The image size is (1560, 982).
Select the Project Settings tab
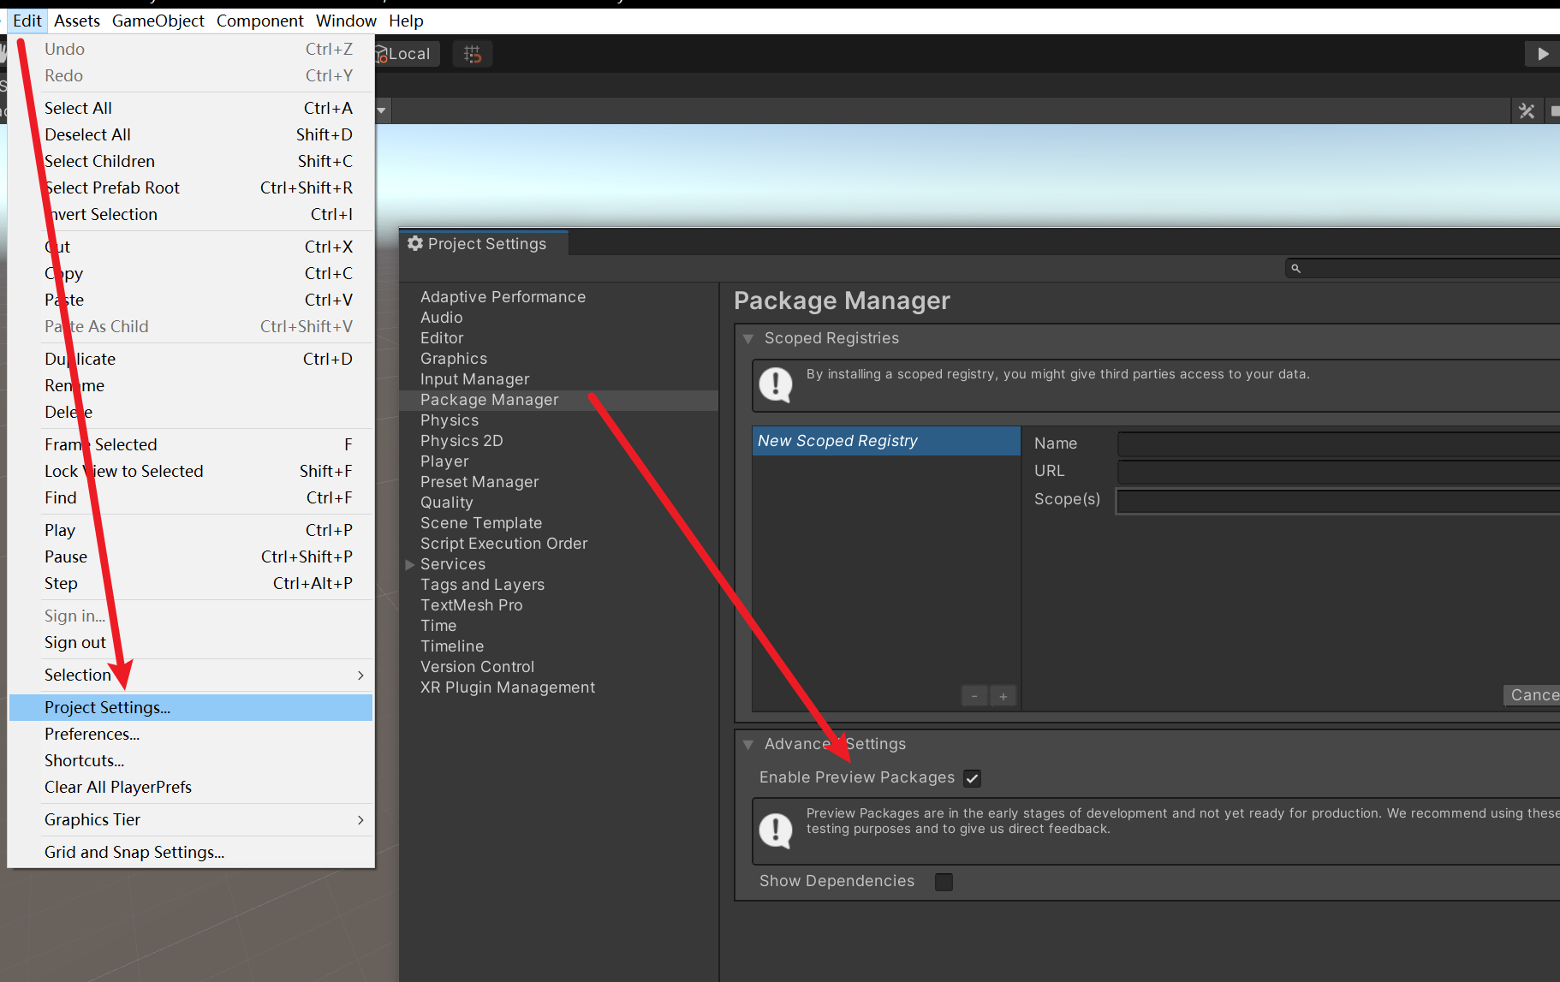click(x=484, y=244)
